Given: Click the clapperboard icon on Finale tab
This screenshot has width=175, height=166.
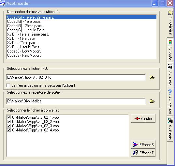Looking at the screenshot, I should [x=170, y=121].
